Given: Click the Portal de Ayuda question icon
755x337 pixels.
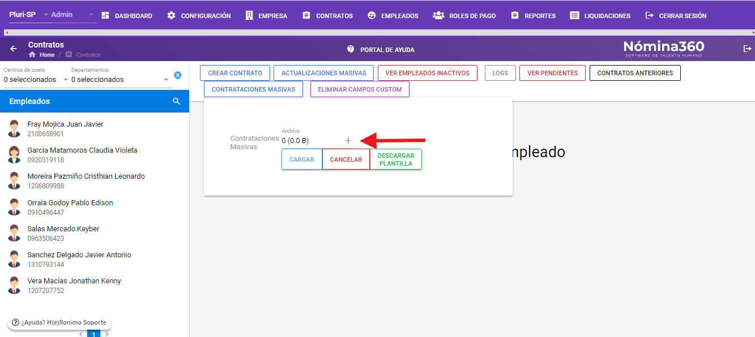Looking at the screenshot, I should tap(351, 49).
